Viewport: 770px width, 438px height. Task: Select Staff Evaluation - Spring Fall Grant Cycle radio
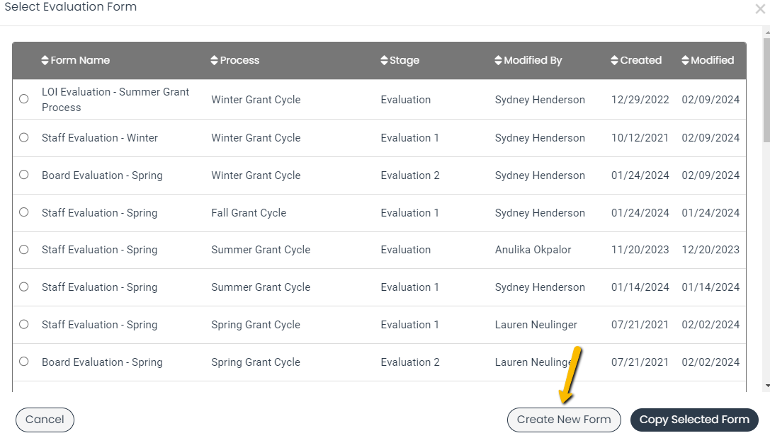click(23, 212)
